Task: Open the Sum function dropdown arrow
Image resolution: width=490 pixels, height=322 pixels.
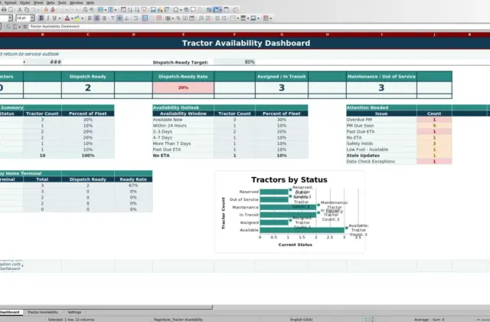Action: 19,27
